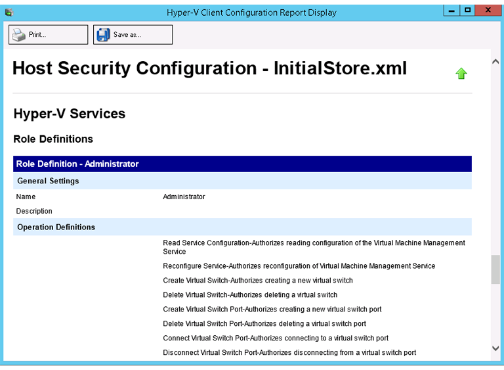Click the Operation Definitions section header
Screen dimensions: 504x370
[56, 227]
